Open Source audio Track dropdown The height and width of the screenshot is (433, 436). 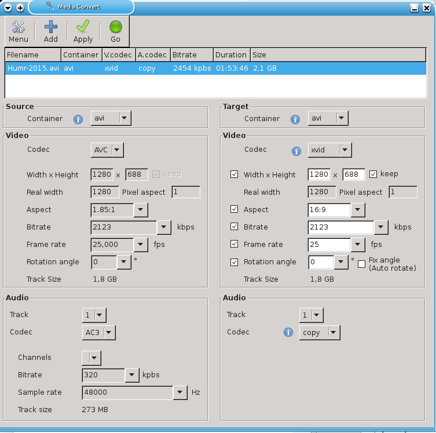[x=94, y=315]
